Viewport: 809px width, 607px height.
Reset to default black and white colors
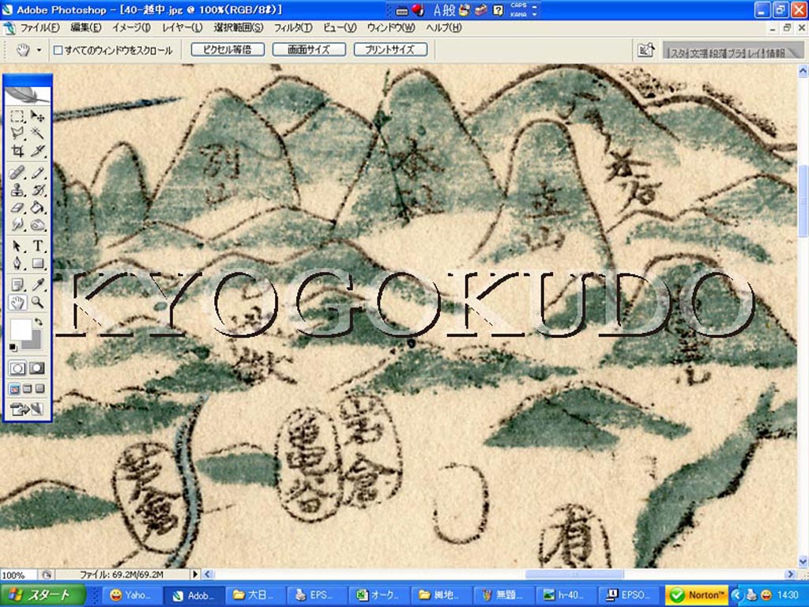(13, 348)
